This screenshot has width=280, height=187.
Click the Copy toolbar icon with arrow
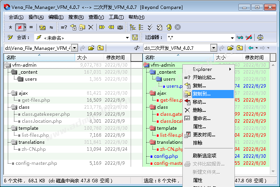73,27
